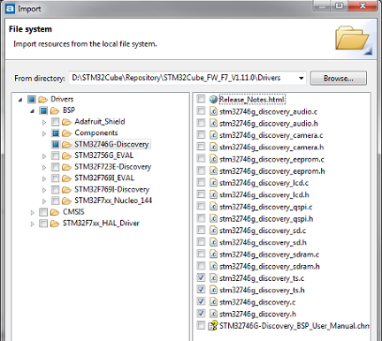The width and height of the screenshot is (382, 341).
Task: Toggle the STM32F7xx_HAL_Driver folder checkbox
Action: [x=43, y=224]
